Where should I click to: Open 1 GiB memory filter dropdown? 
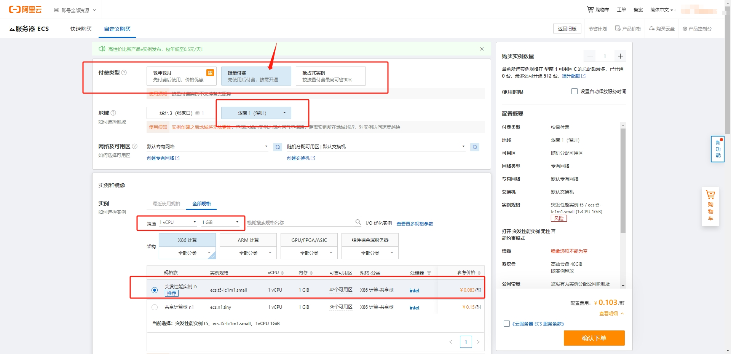[x=220, y=222]
